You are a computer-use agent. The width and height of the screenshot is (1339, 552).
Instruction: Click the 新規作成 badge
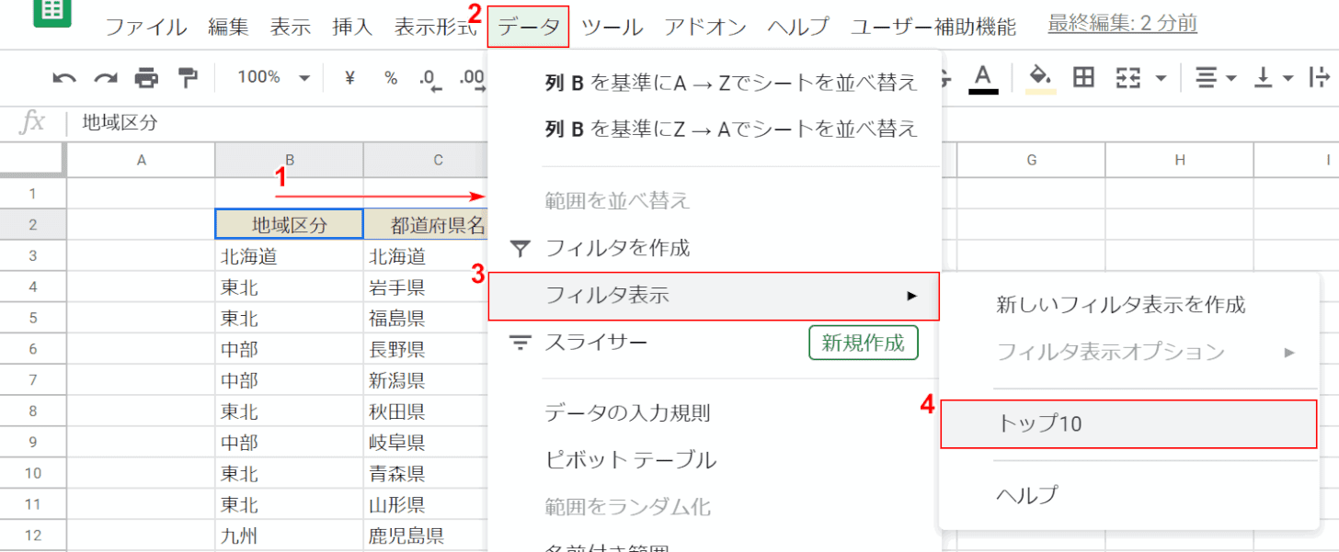pyautogui.click(x=864, y=343)
